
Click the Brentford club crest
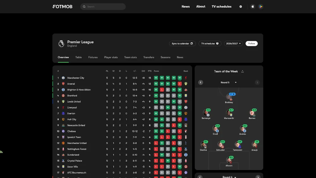tap(63, 95)
